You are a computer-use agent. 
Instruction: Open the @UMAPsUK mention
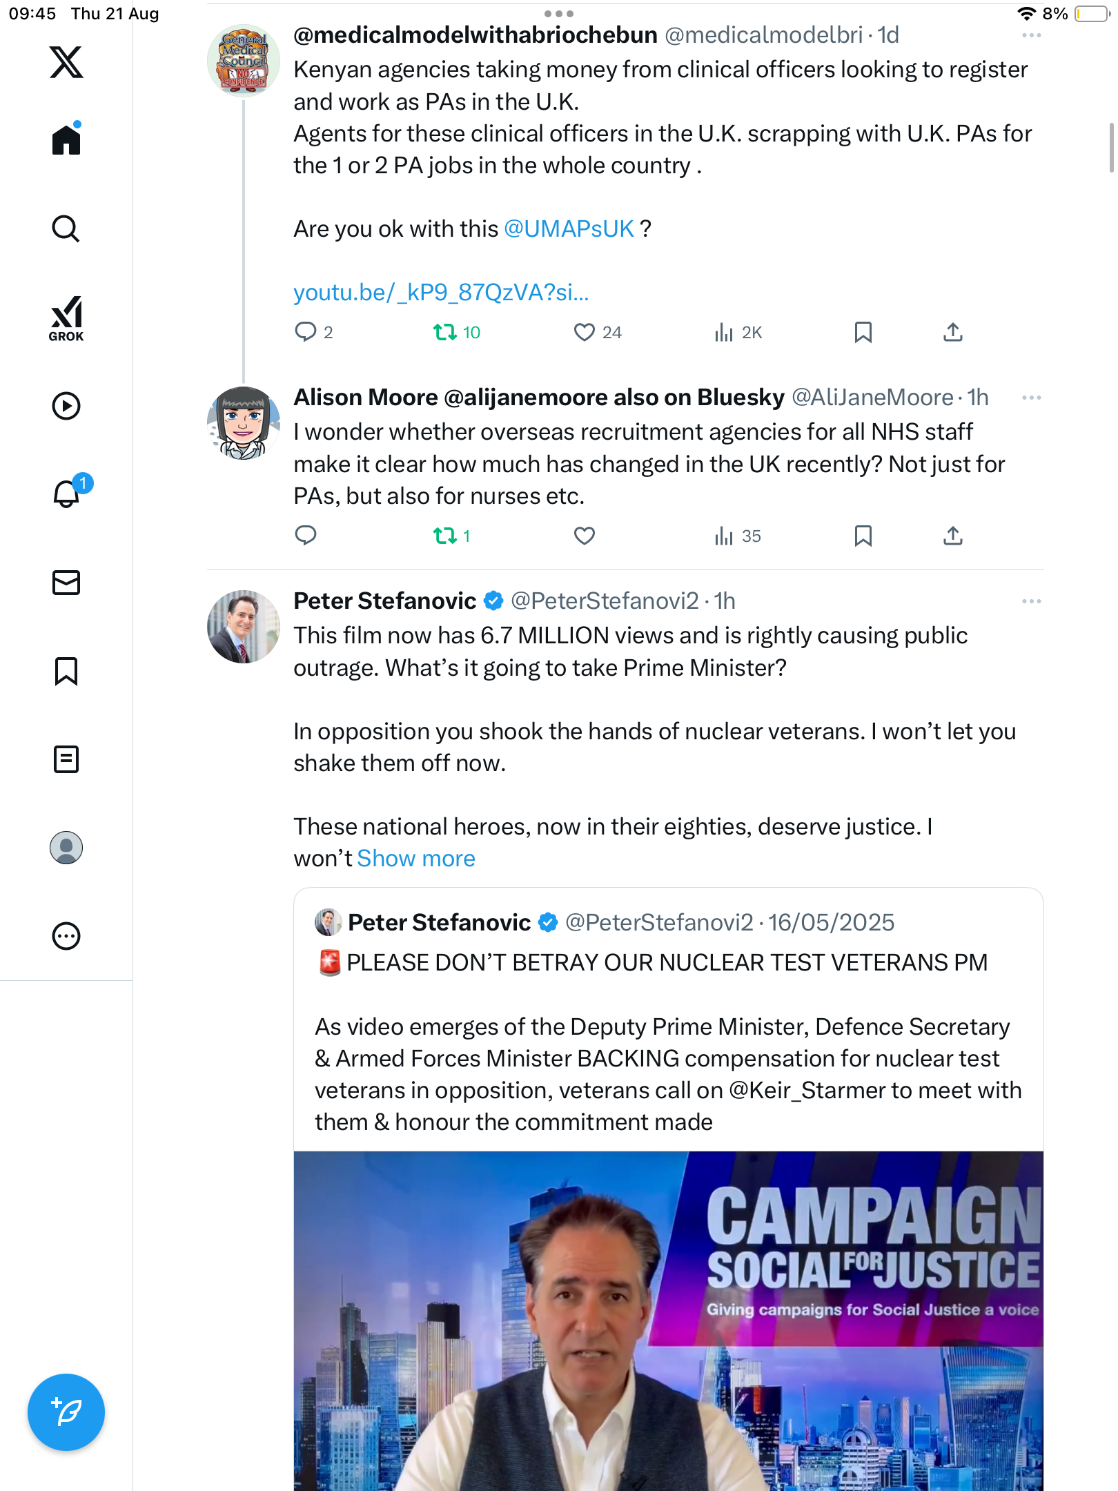569,229
